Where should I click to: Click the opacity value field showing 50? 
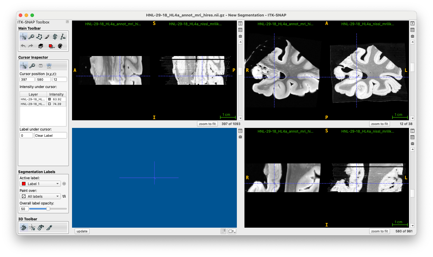tap(24, 209)
